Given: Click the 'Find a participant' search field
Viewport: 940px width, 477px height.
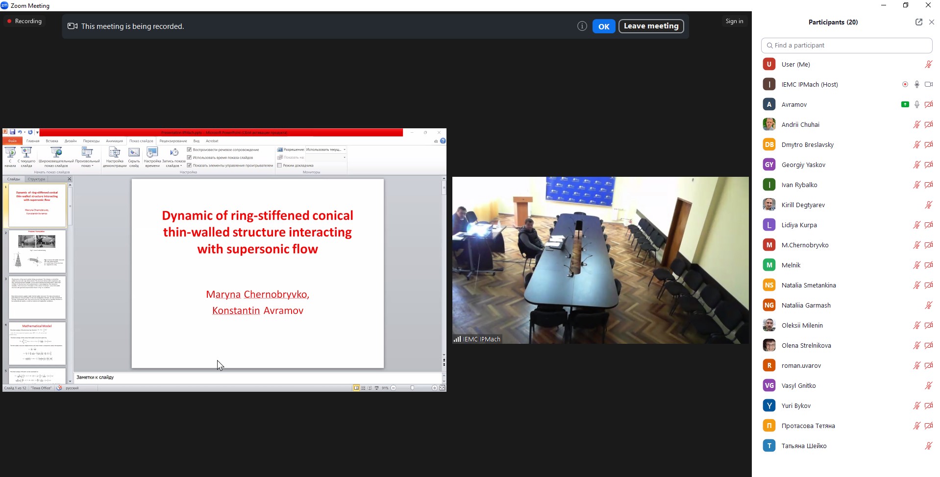Looking at the screenshot, I should point(846,46).
